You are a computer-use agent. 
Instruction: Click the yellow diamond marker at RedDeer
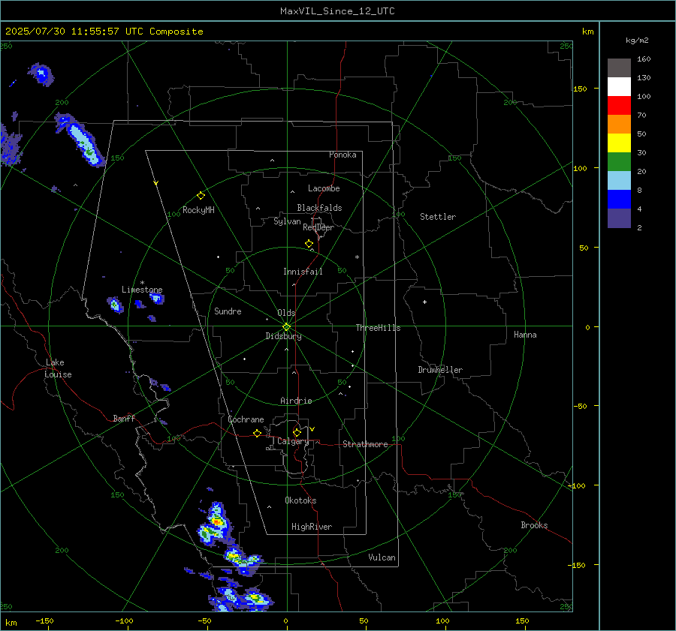click(309, 244)
